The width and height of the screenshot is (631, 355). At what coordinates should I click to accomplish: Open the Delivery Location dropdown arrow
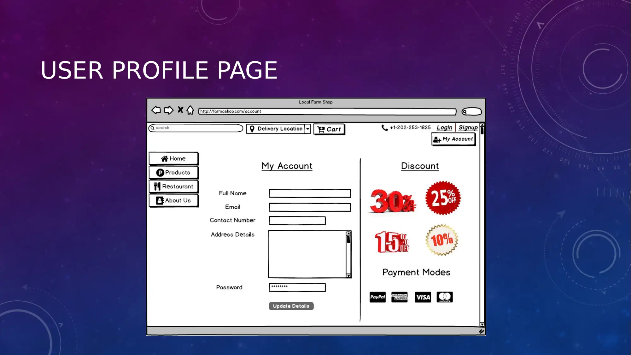(x=308, y=129)
